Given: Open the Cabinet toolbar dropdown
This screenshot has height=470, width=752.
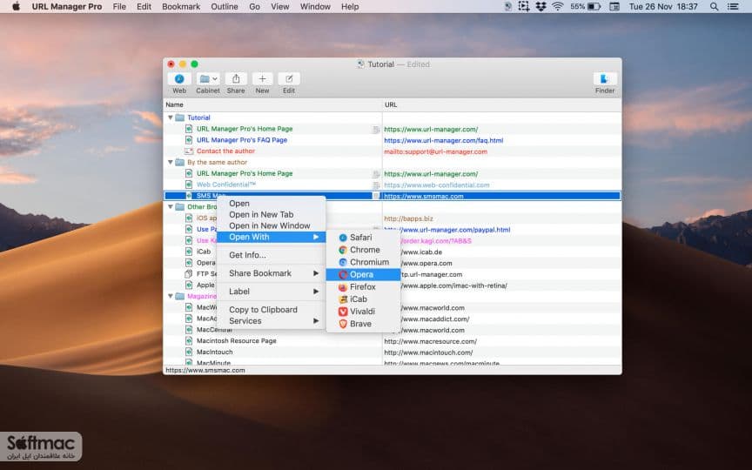Looking at the screenshot, I should click(x=208, y=79).
